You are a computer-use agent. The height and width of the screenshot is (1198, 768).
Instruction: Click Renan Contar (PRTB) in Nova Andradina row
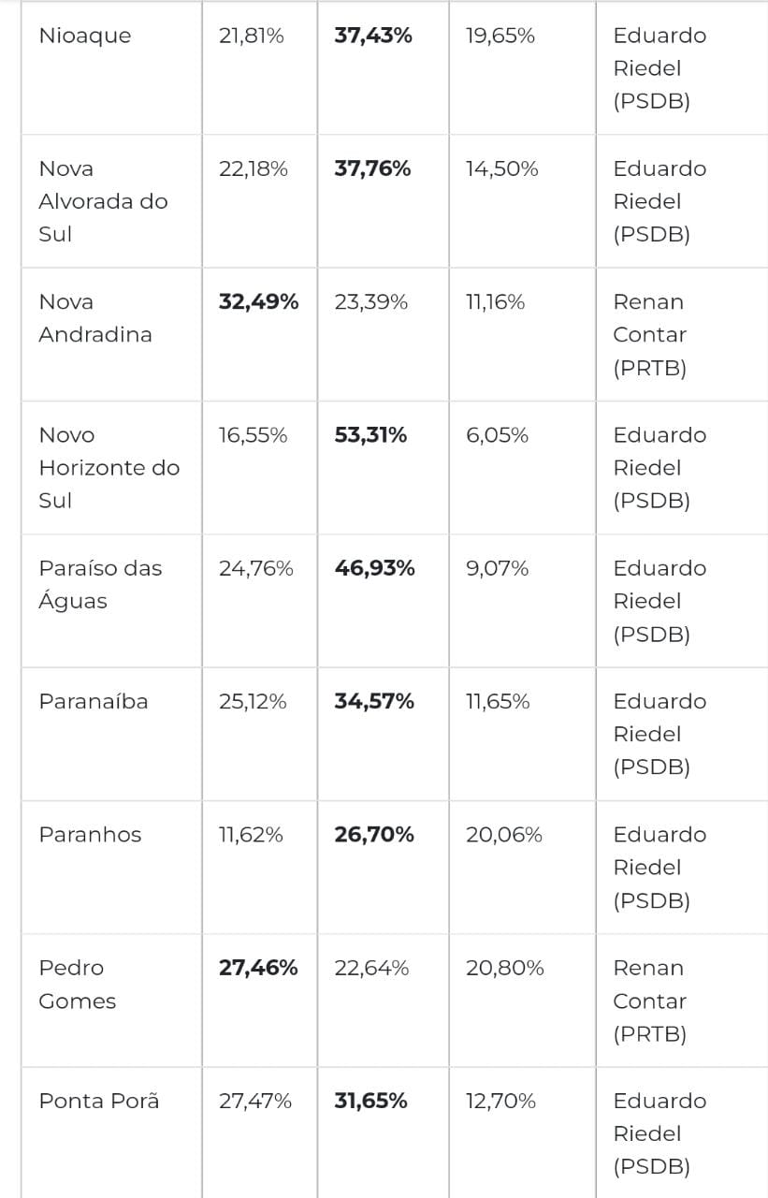[649, 335]
